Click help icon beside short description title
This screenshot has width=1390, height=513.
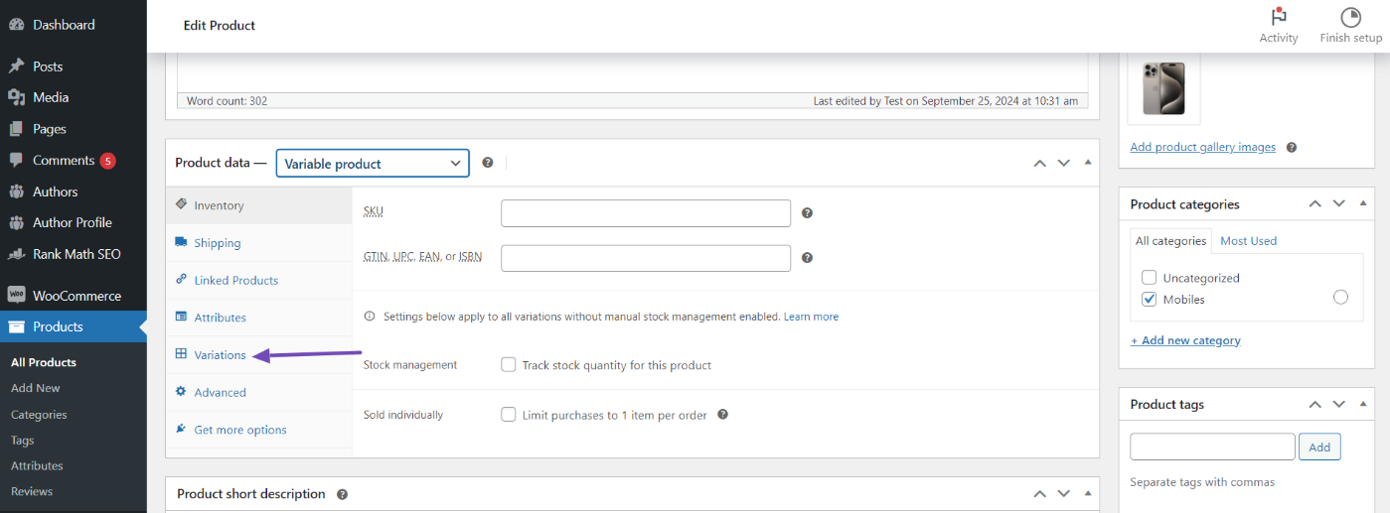pos(343,494)
